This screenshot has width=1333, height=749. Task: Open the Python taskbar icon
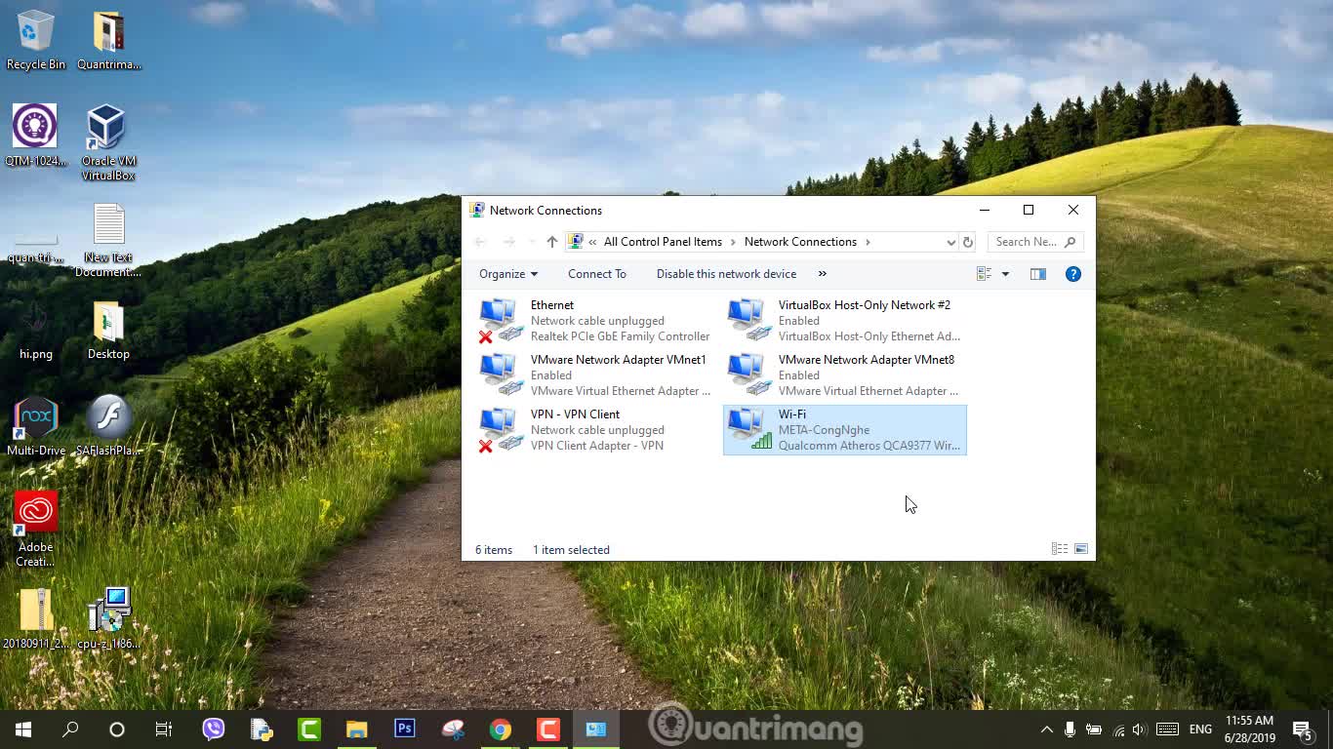pyautogui.click(x=261, y=729)
